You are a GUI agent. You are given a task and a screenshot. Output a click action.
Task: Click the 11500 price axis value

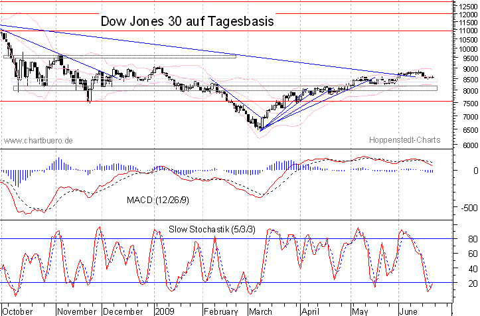point(468,23)
